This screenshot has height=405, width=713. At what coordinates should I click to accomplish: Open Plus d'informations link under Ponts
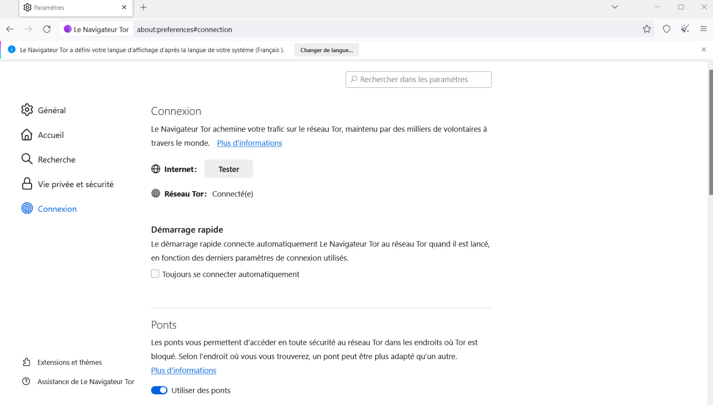pos(184,370)
